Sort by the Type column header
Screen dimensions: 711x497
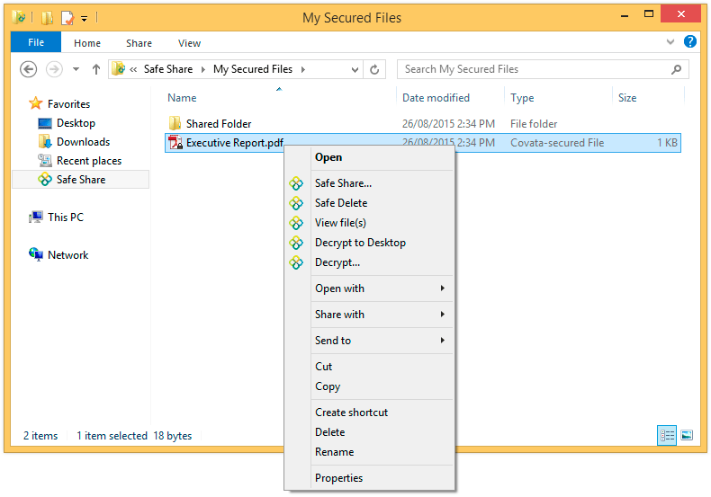[522, 98]
